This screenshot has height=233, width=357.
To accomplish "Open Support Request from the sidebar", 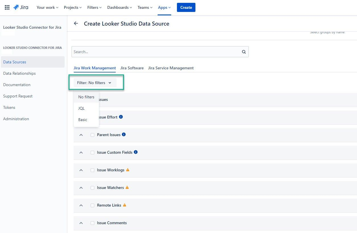I will [x=18, y=96].
